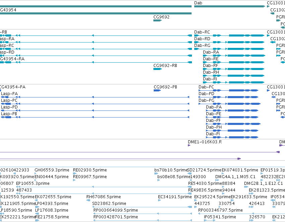Click protein Dab-PI
The width and height of the screenshot is (285, 222).
(x=232, y=137)
